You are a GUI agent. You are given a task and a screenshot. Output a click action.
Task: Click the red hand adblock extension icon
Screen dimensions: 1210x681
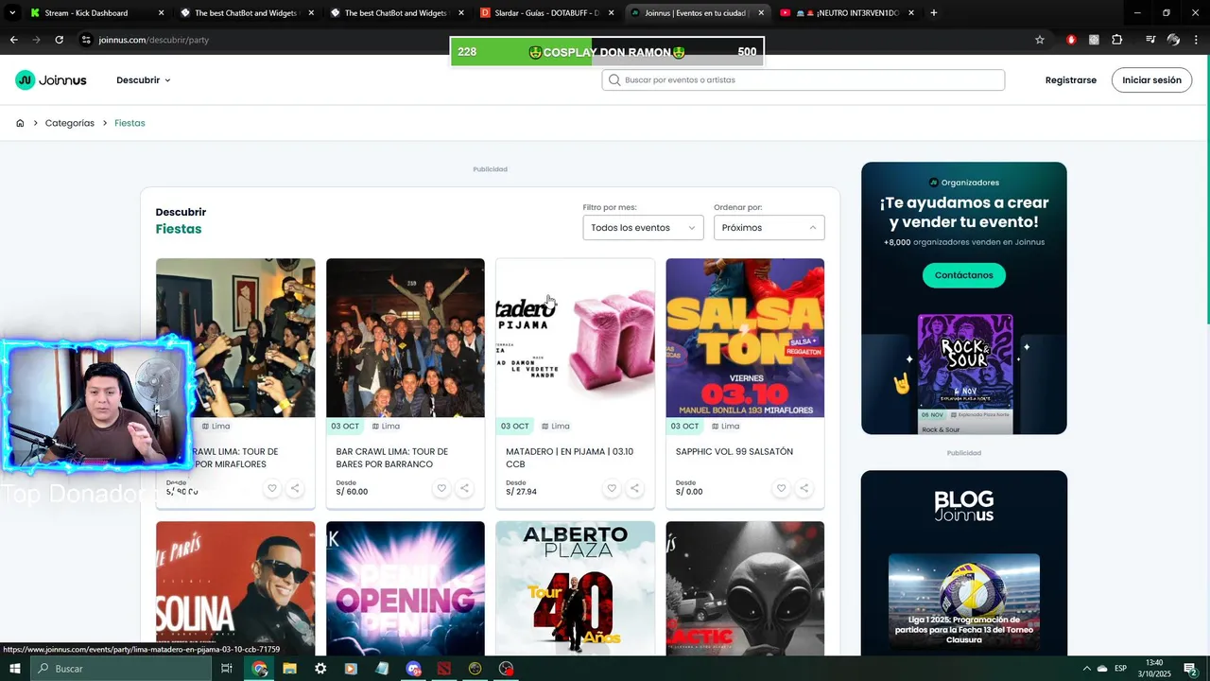point(1071,40)
